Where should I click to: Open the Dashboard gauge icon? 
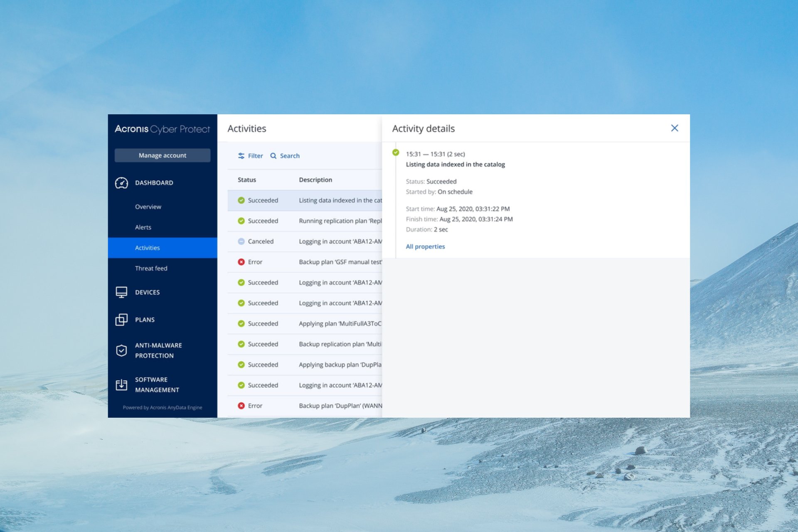tap(121, 183)
